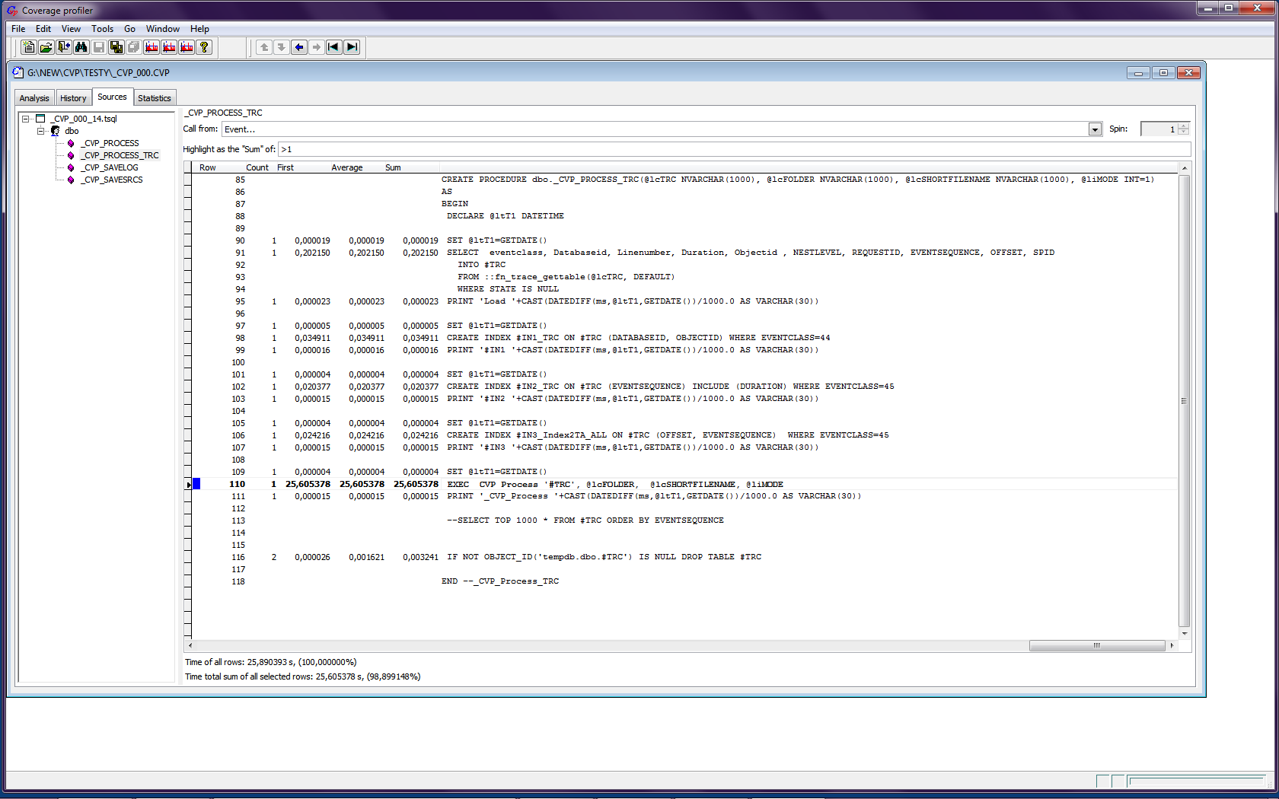Viewport: 1279px width, 799px height.
Task: Jump to first with skip-back icon
Action: (334, 47)
